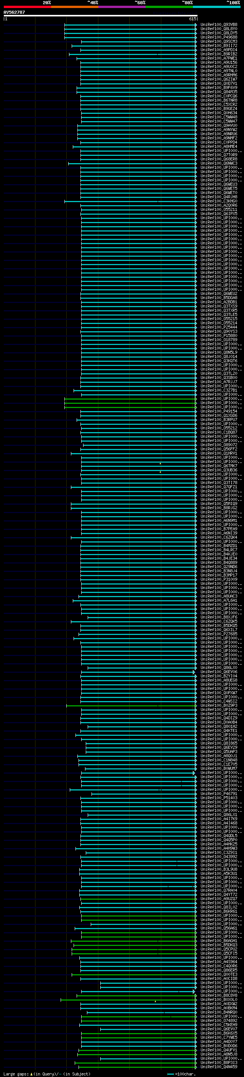The width and height of the screenshot is (244, 1077).
Task: Select hit label UniRef100_Q4RJH8
Action: point(219,197)
